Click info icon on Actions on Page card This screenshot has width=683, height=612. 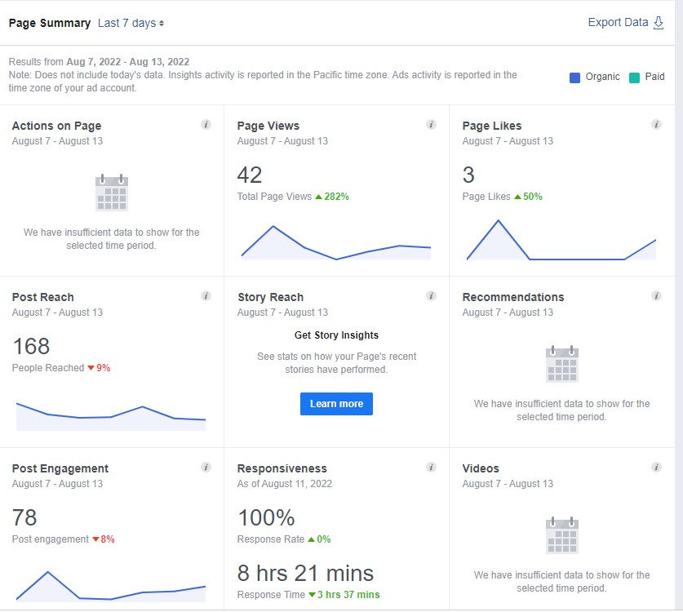pos(206,125)
